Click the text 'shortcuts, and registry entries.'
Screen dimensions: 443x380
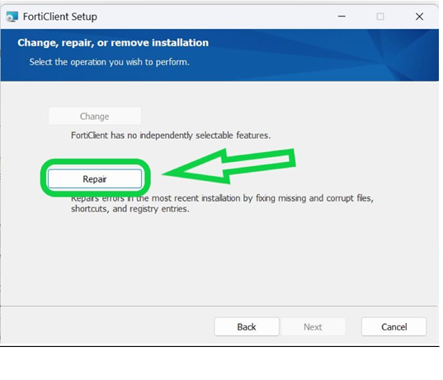(x=130, y=209)
